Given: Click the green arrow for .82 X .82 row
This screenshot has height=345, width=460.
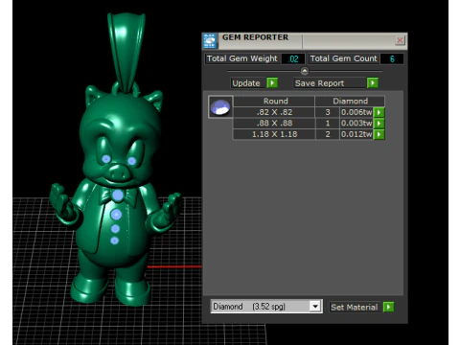Looking at the screenshot, I should (379, 112).
